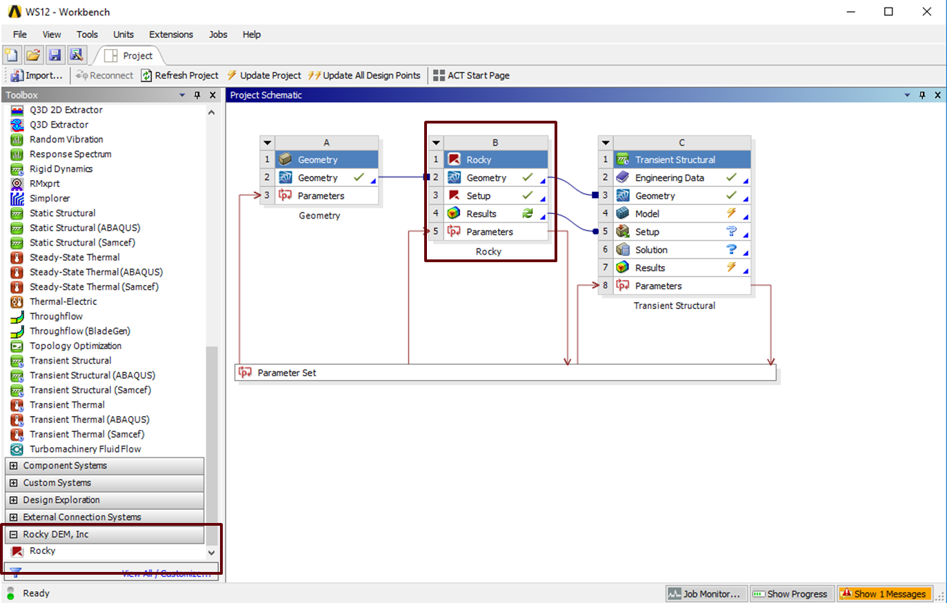Select the Parameters cell in Rocky system B
This screenshot has width=947, height=603.
pos(495,232)
